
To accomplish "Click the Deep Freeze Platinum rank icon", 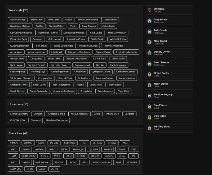I will click(x=149, y=64).
